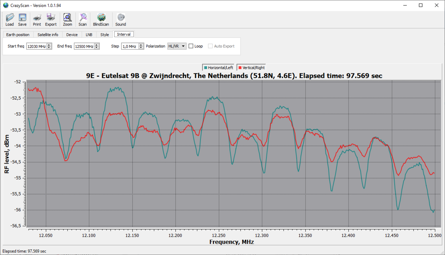445x255 pixels.
Task: Toggle Sound in the toolbar
Action: [121, 19]
